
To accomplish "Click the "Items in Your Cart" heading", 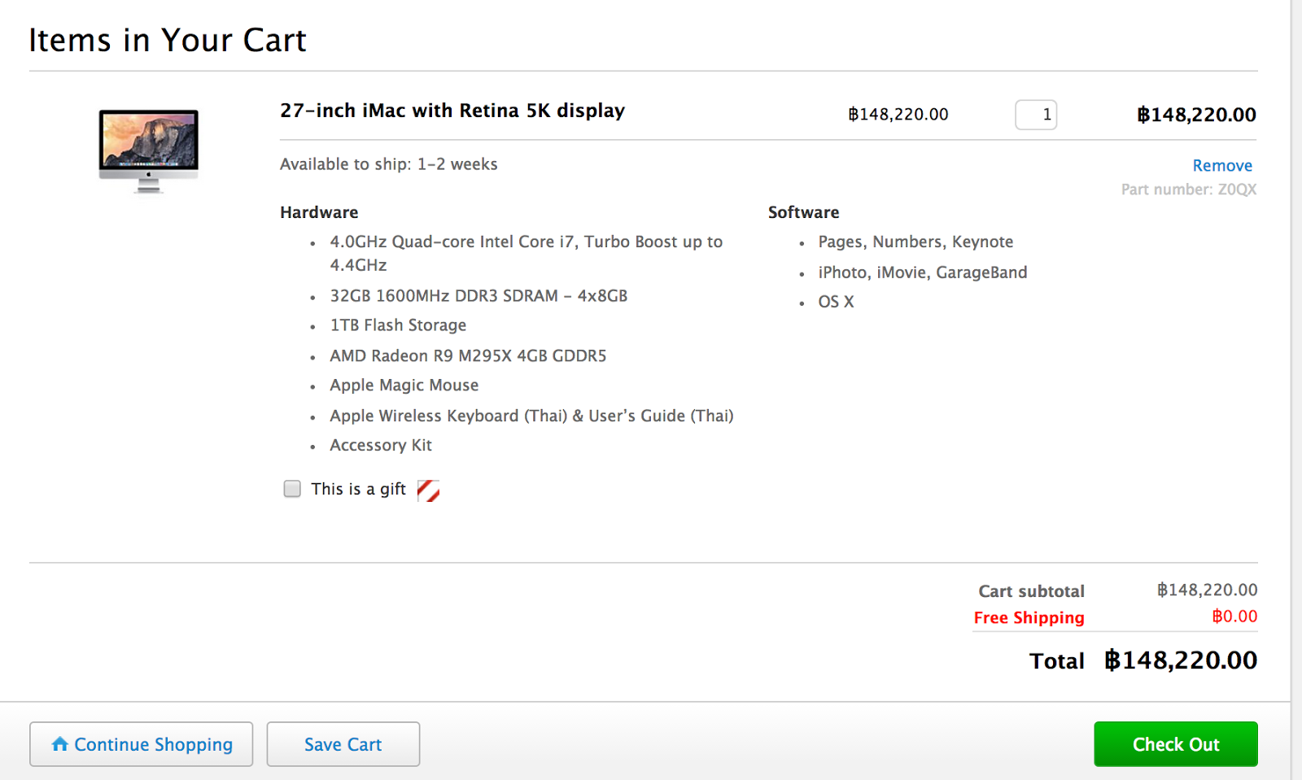I will point(168,40).
